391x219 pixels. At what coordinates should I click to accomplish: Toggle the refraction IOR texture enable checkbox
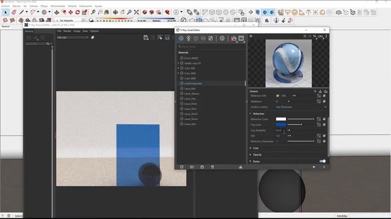point(324,136)
